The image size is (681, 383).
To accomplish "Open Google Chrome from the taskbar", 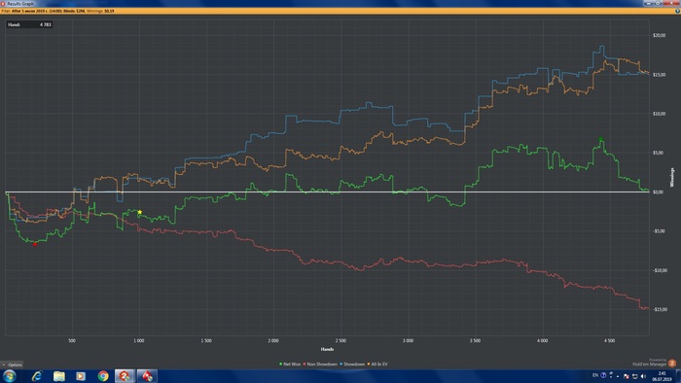I will pyautogui.click(x=103, y=375).
